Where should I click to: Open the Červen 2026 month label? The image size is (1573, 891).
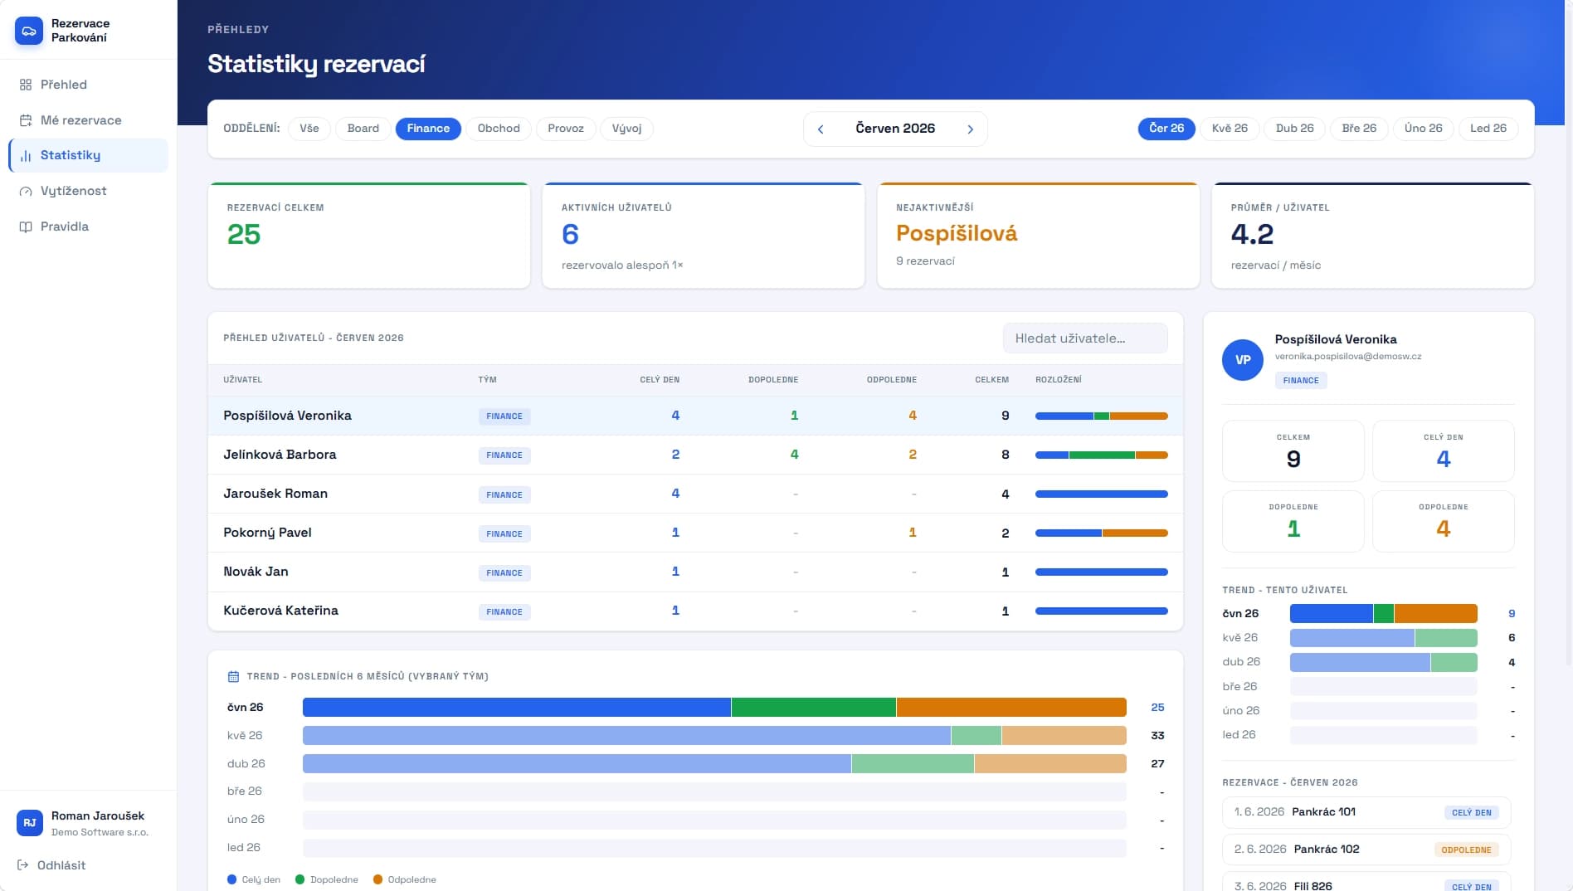coord(895,129)
